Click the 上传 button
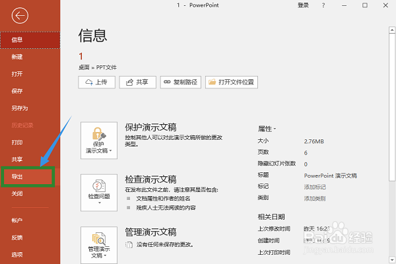Screen dimensions: 396x264 [97, 82]
